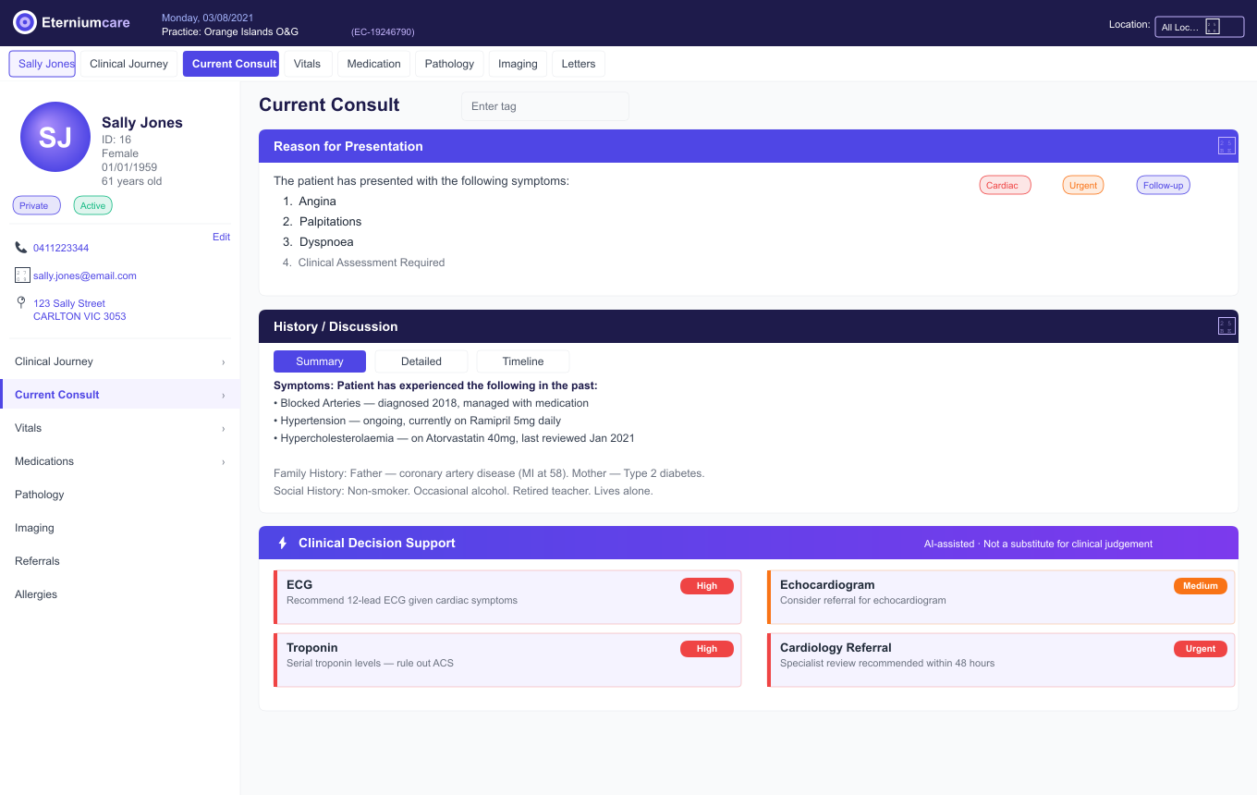Click the Reason for Presentation header icon
Viewport: 1257px width, 795px height.
point(1226,146)
